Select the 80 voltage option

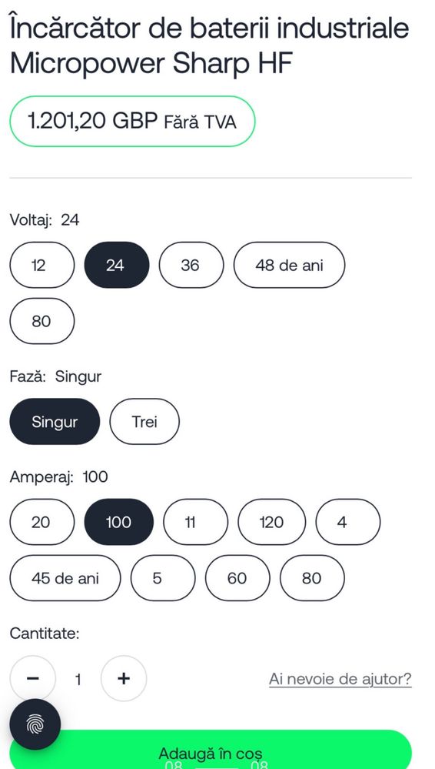(42, 321)
